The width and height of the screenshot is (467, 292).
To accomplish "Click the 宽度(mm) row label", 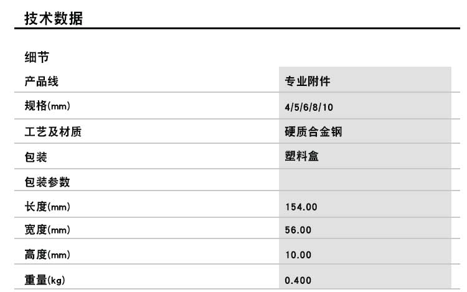I will [x=47, y=230].
